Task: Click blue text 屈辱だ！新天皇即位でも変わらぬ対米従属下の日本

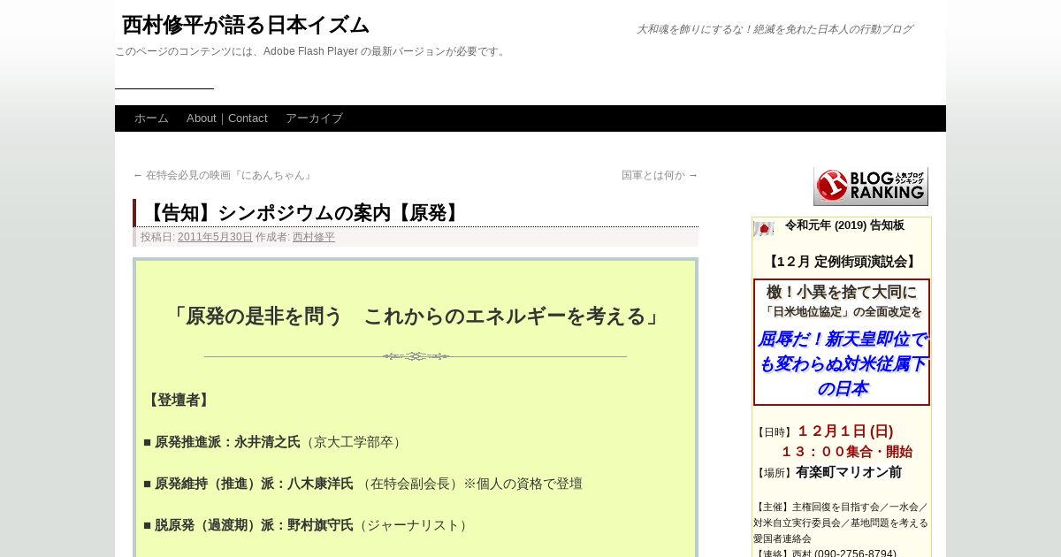Action: coord(842,363)
